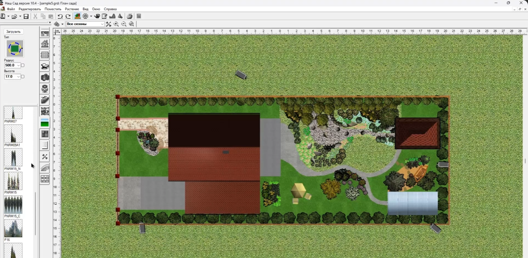Image resolution: width=528 pixels, height=258 pixels.
Task: Click the Тип background type selector
Action: [15, 48]
